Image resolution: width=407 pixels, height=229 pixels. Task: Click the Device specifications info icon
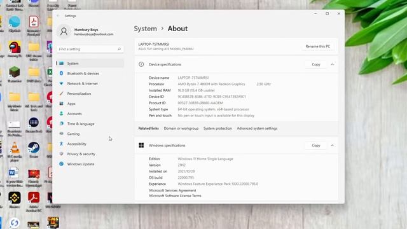click(141, 64)
